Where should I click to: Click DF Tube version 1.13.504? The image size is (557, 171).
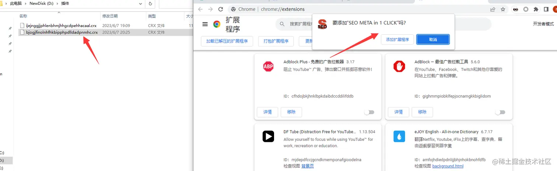pos(367,132)
